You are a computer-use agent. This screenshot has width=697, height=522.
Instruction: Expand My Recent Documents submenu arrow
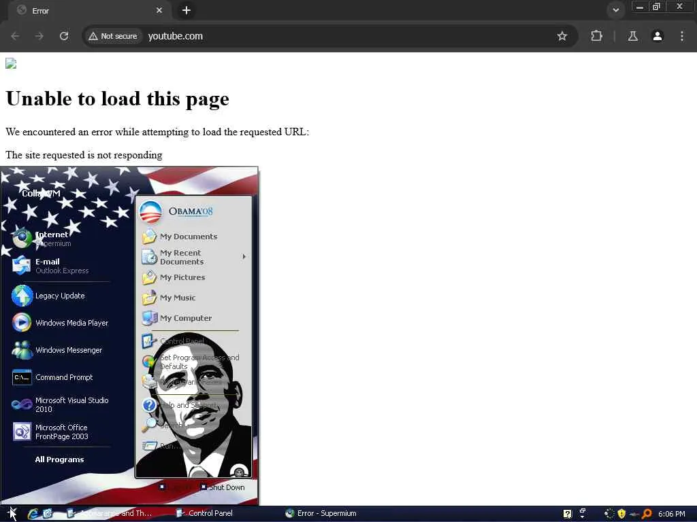click(x=244, y=256)
